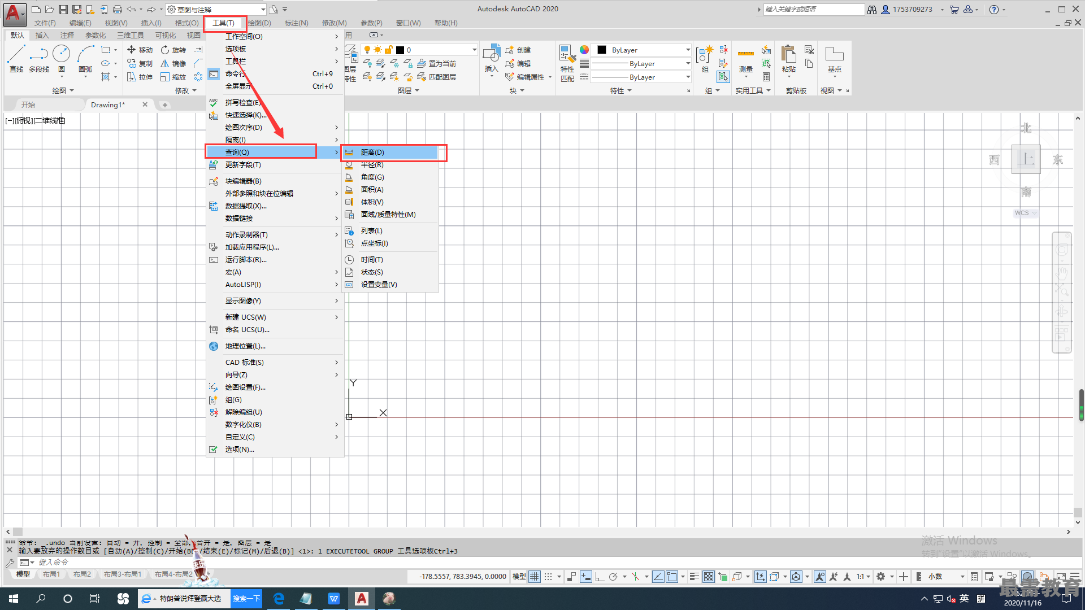Expand the 图层 panel dropdown
Image resolution: width=1085 pixels, height=610 pixels.
(408, 90)
